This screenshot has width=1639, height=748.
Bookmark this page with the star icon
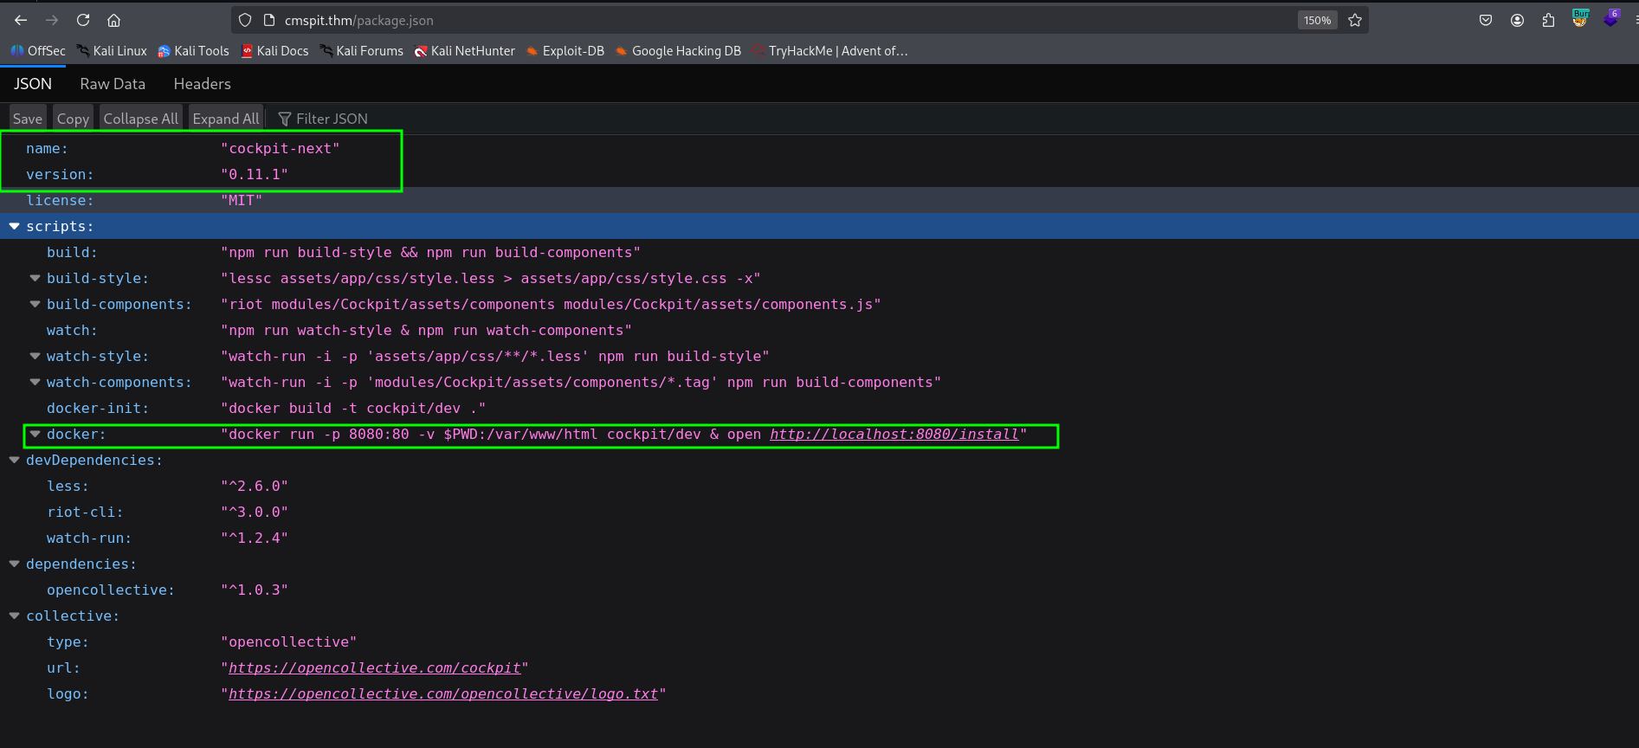click(1355, 20)
